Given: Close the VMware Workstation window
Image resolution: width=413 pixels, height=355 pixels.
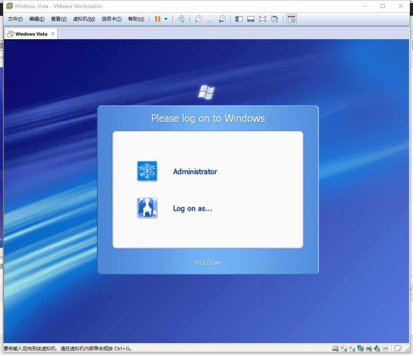Looking at the screenshot, I should coord(401,6).
